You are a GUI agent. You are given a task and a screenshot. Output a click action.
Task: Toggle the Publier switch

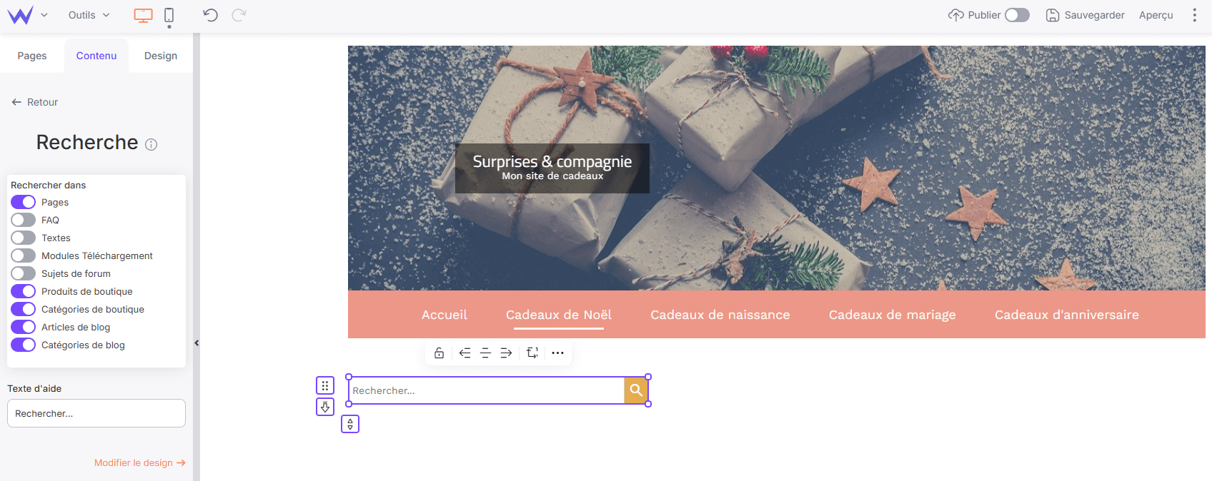1017,15
